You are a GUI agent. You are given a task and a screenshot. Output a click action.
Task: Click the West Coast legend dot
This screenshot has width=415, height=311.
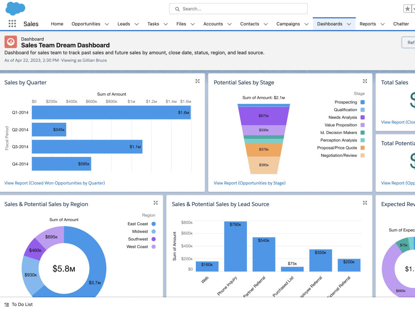click(x=154, y=247)
